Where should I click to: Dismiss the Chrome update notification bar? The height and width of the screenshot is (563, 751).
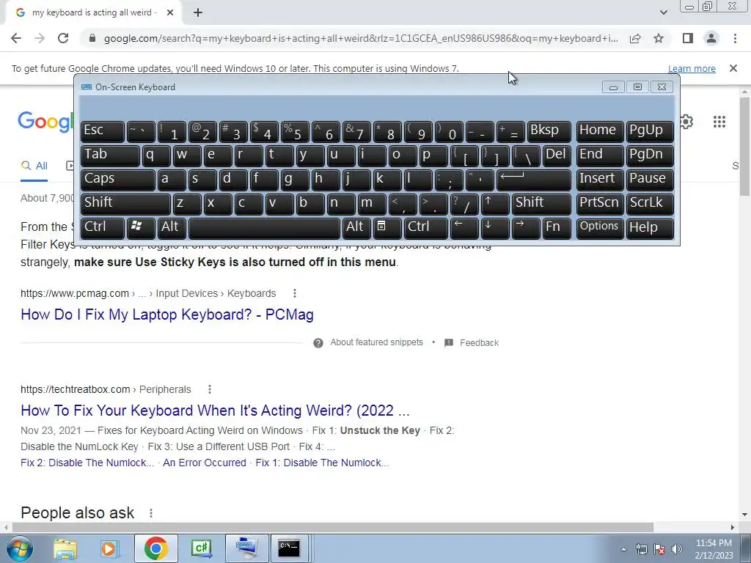(733, 68)
